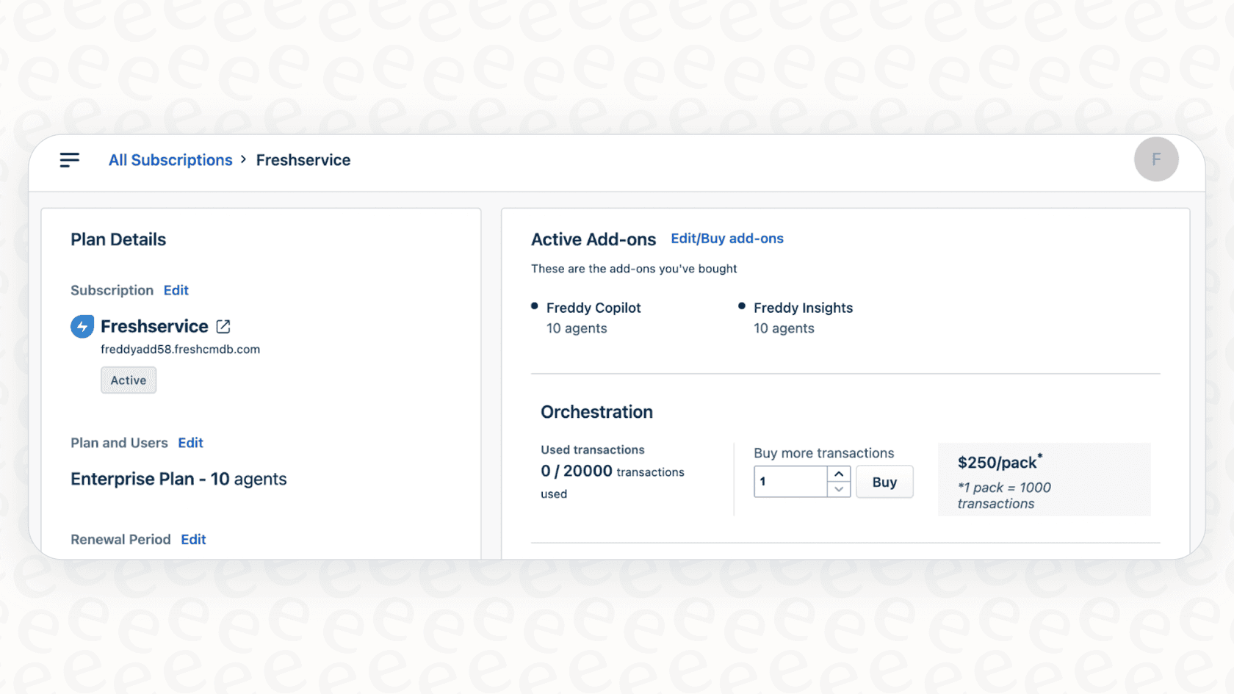Open the Edit/Buy add-ons link
This screenshot has height=694, width=1234.
(726, 239)
